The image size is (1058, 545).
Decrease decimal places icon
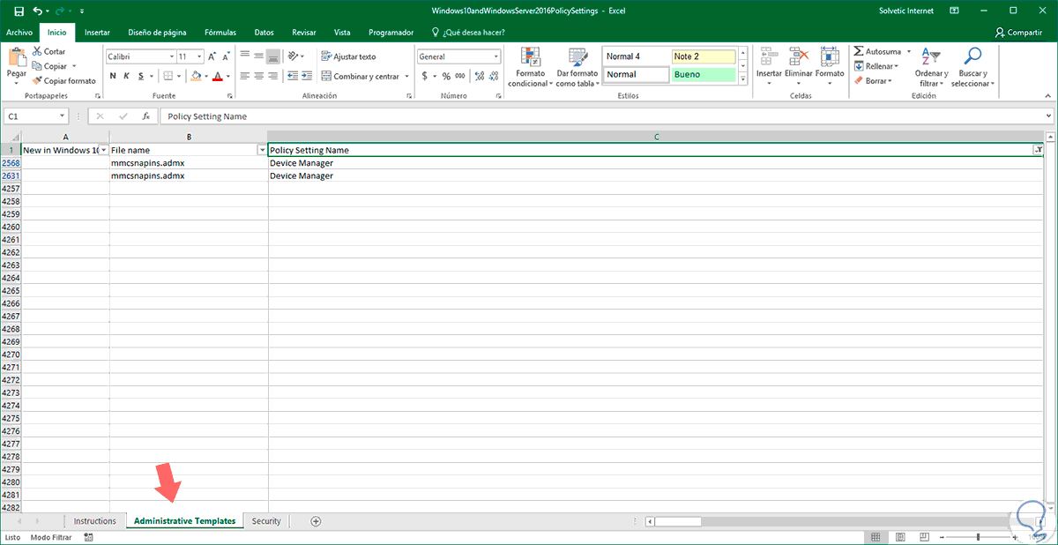tap(492, 76)
